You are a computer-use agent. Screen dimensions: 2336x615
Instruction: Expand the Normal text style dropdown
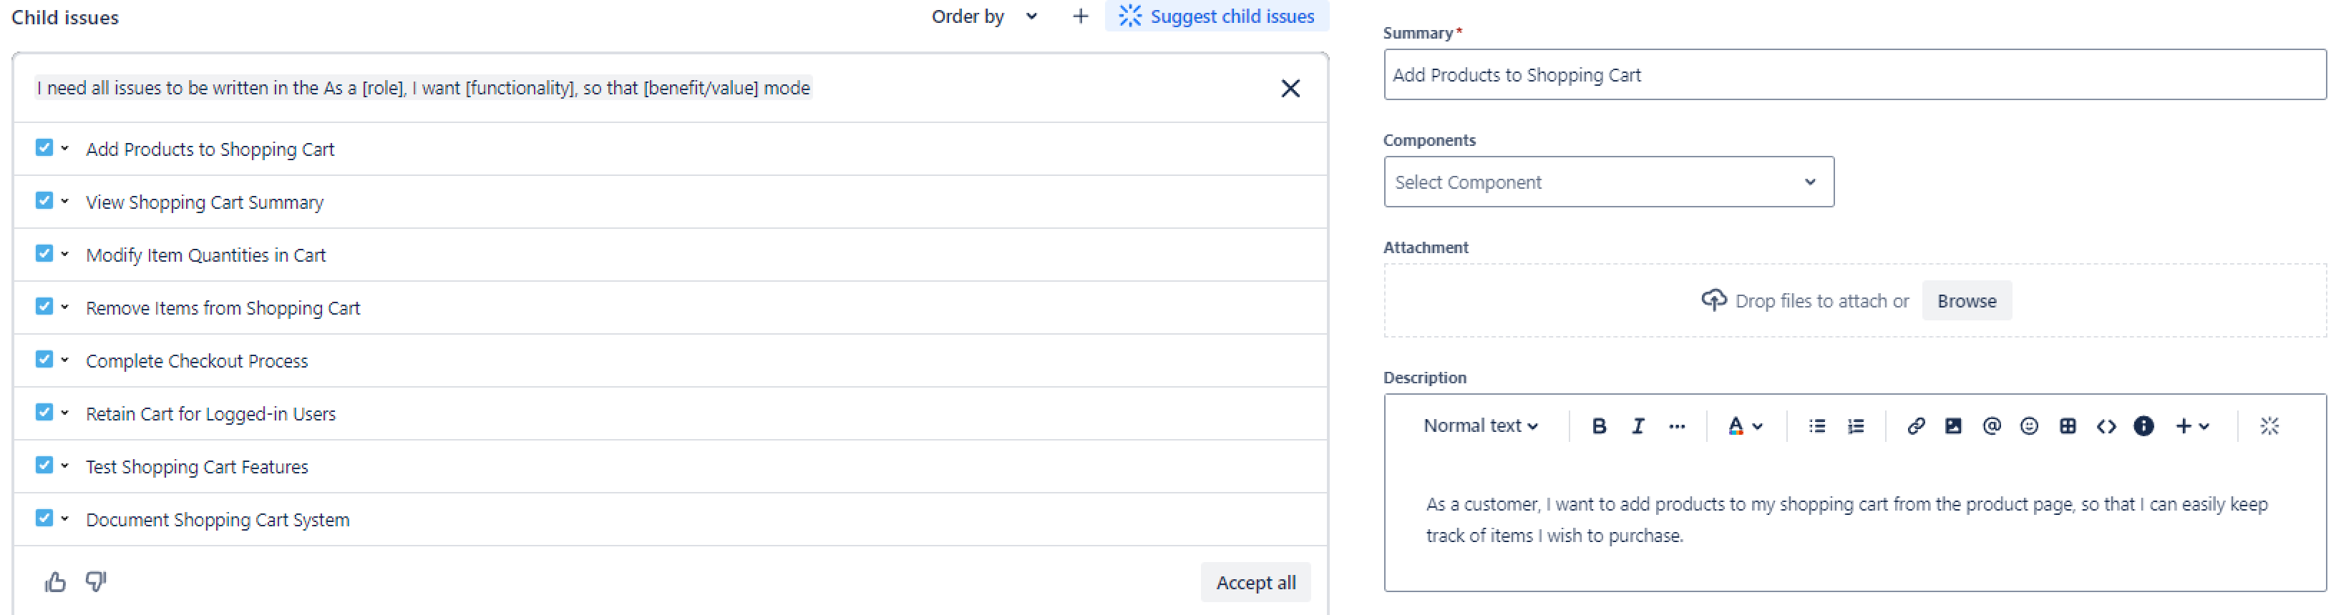(1480, 425)
